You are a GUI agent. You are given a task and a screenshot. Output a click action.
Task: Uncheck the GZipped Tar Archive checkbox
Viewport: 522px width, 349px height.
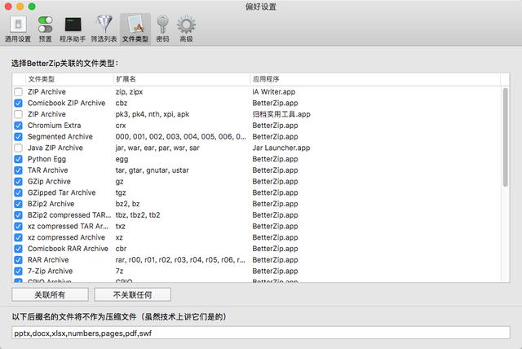(18, 192)
